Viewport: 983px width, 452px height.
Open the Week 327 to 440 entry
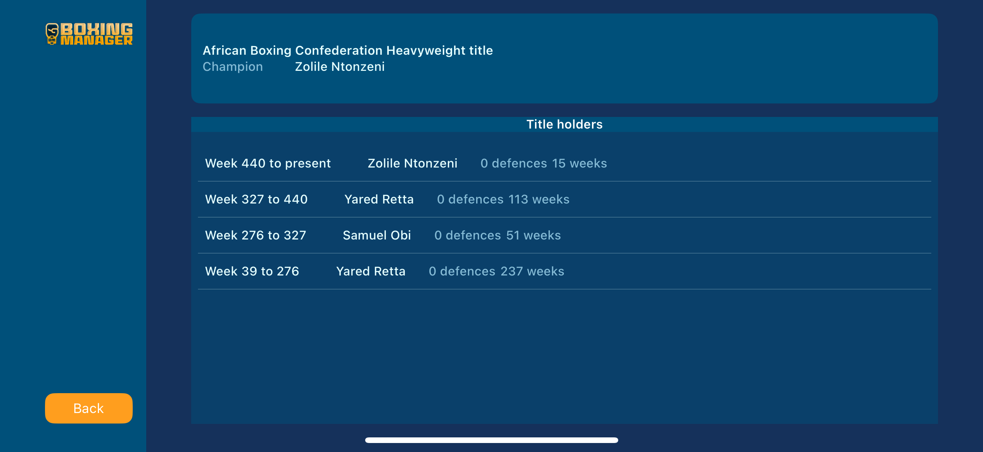tap(564, 199)
